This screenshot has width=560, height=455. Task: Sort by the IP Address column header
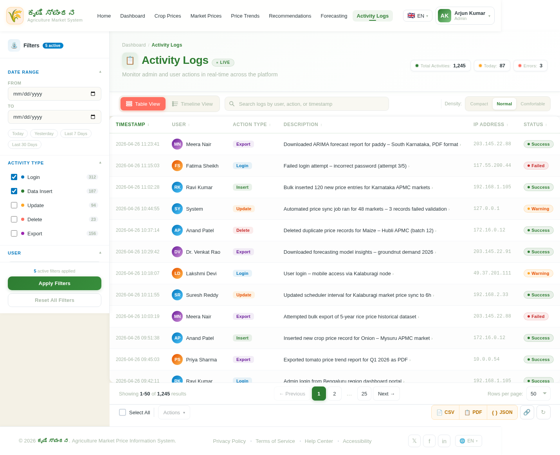[491, 125]
